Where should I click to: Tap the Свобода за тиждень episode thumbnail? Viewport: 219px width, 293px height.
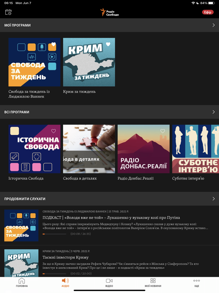click(x=22, y=226)
